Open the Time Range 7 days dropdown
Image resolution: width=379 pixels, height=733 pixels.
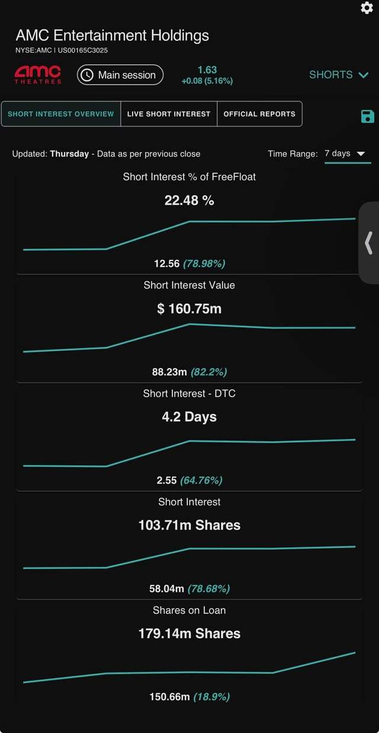point(348,154)
